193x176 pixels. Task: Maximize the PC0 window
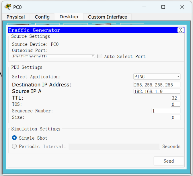coord(163,7)
